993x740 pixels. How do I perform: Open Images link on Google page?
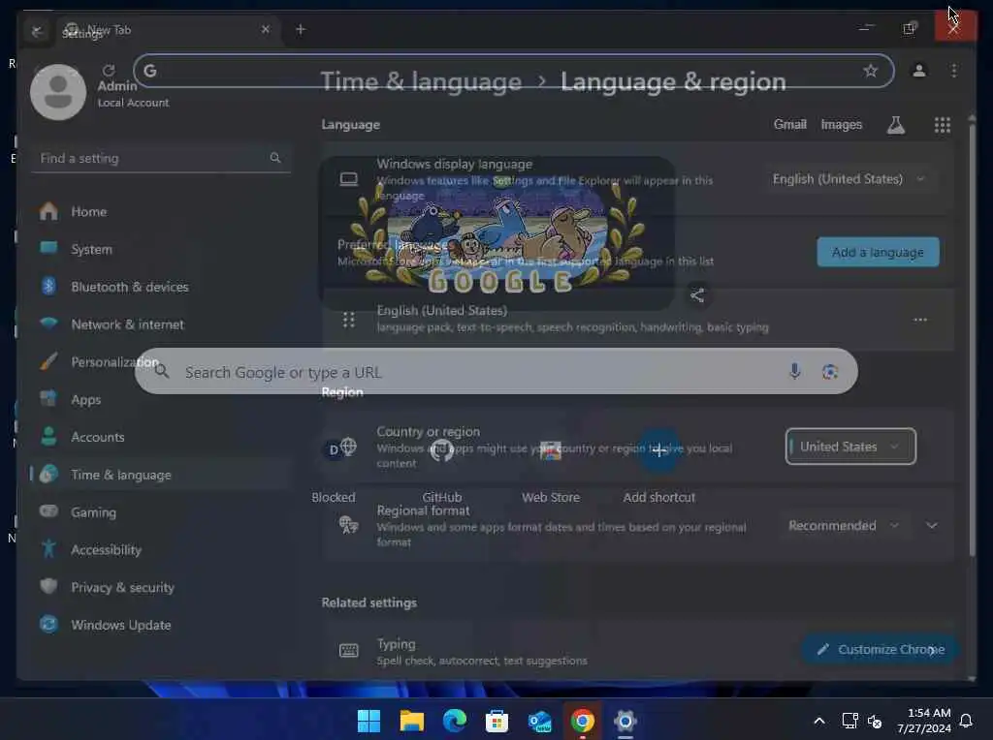point(841,125)
